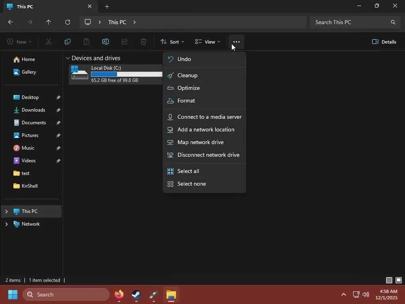
Task: Click the Search This PC field
Action: [x=350, y=22]
